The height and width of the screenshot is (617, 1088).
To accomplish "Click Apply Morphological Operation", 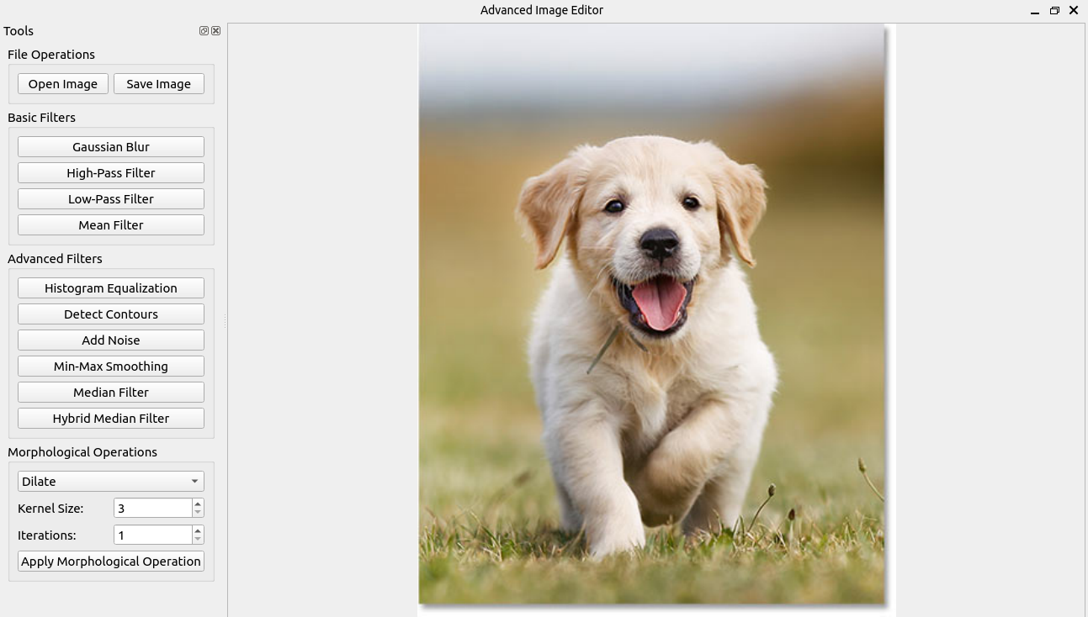I will [x=111, y=562].
